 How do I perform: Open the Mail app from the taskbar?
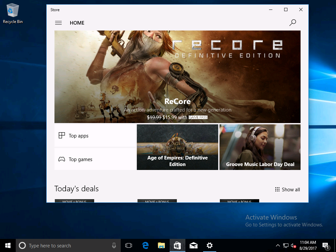194,245
